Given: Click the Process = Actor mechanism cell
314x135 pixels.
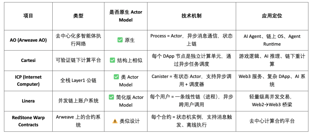Looking at the screenshot, I should click(191, 40).
